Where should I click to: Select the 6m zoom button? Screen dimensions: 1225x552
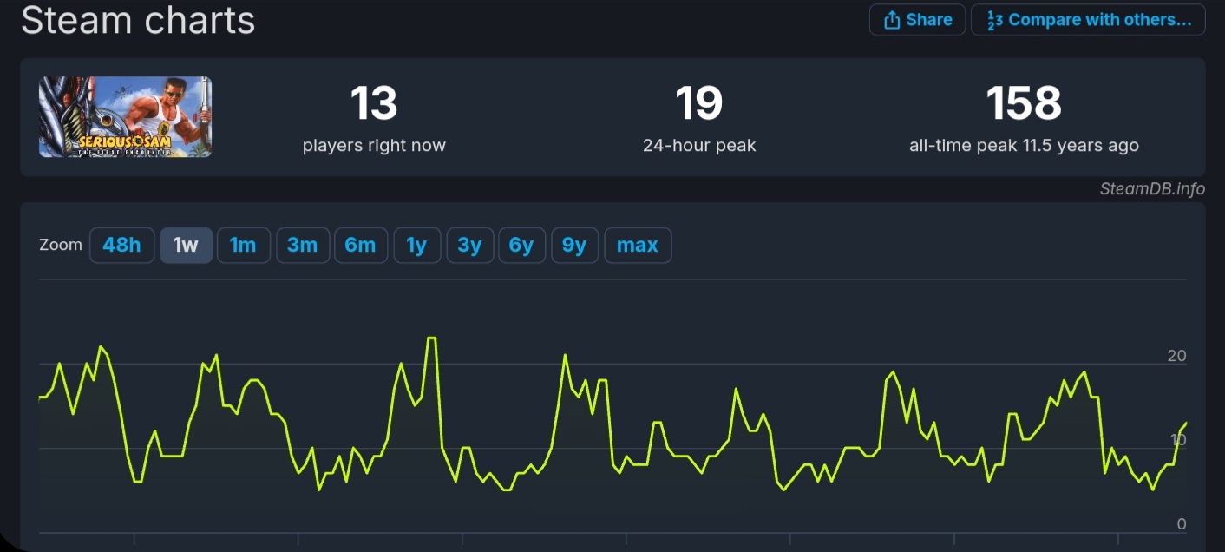tap(361, 245)
